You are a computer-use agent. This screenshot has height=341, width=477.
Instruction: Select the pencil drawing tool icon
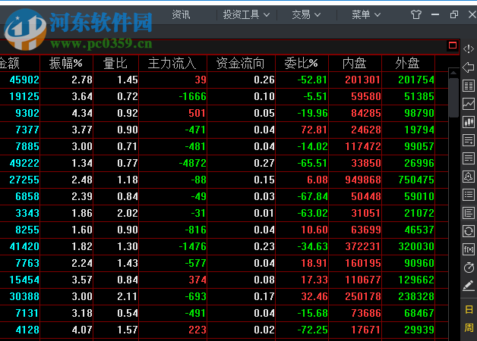pyautogui.click(x=468, y=286)
